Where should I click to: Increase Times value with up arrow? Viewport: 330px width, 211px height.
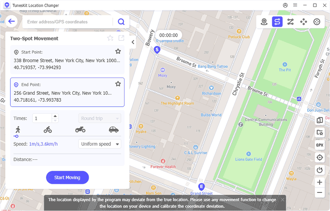tap(55, 116)
